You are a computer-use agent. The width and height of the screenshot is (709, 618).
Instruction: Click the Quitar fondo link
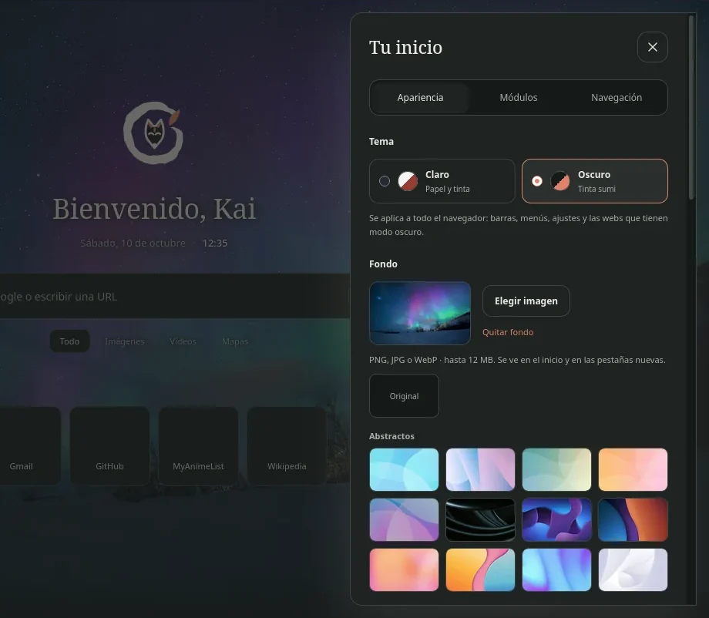(x=508, y=332)
